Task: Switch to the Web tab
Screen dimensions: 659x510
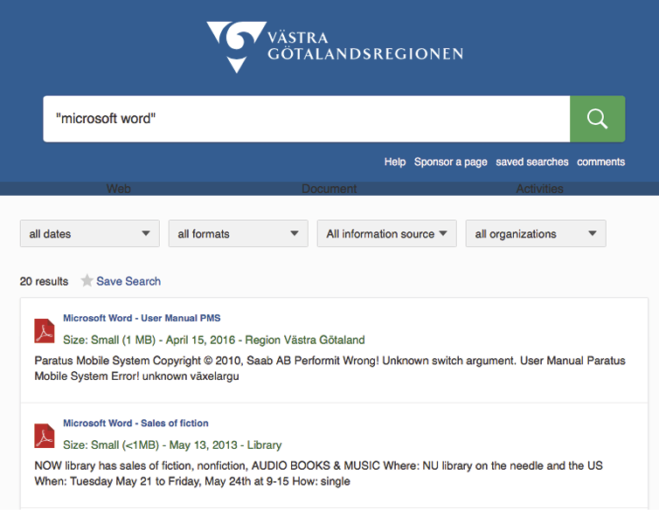Action: click(119, 189)
